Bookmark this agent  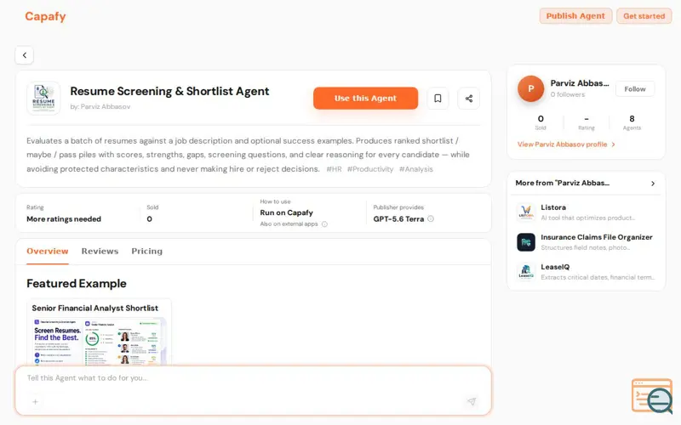pos(438,99)
